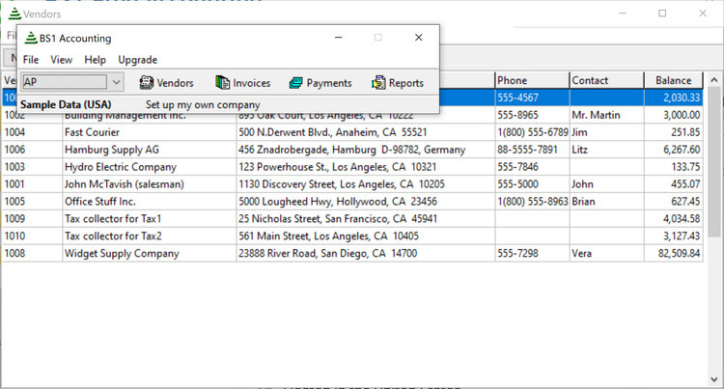The image size is (724, 389).
Task: Click the Sample Data (USA) label
Action: (66, 105)
